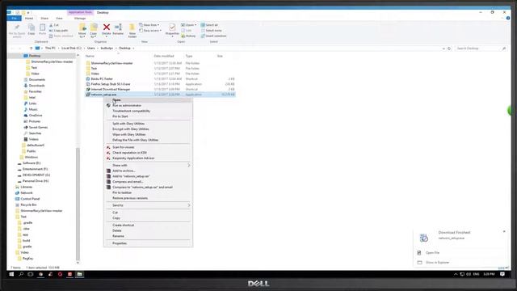Click Firefox Setup Stub file row
517x291 pixels.
(160, 84)
